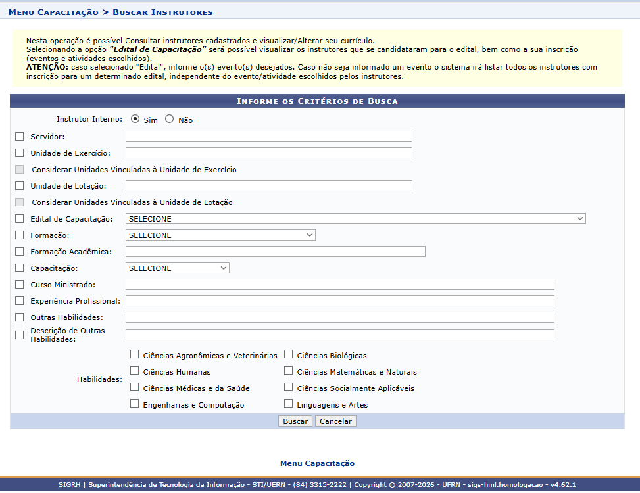
Task: Enable the Outras Habilidades checkbox
Action: [19, 317]
